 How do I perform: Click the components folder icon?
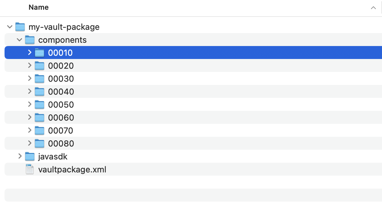(30, 40)
